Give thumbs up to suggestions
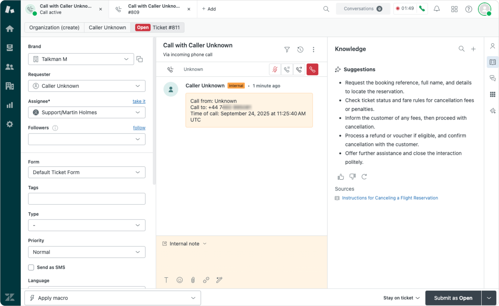This screenshot has width=499, height=306. tap(341, 177)
